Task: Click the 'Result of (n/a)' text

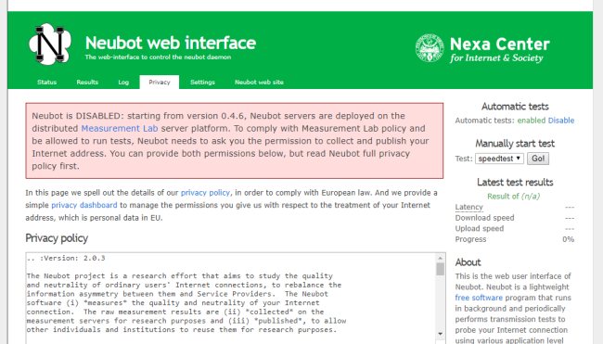Action: click(x=513, y=196)
